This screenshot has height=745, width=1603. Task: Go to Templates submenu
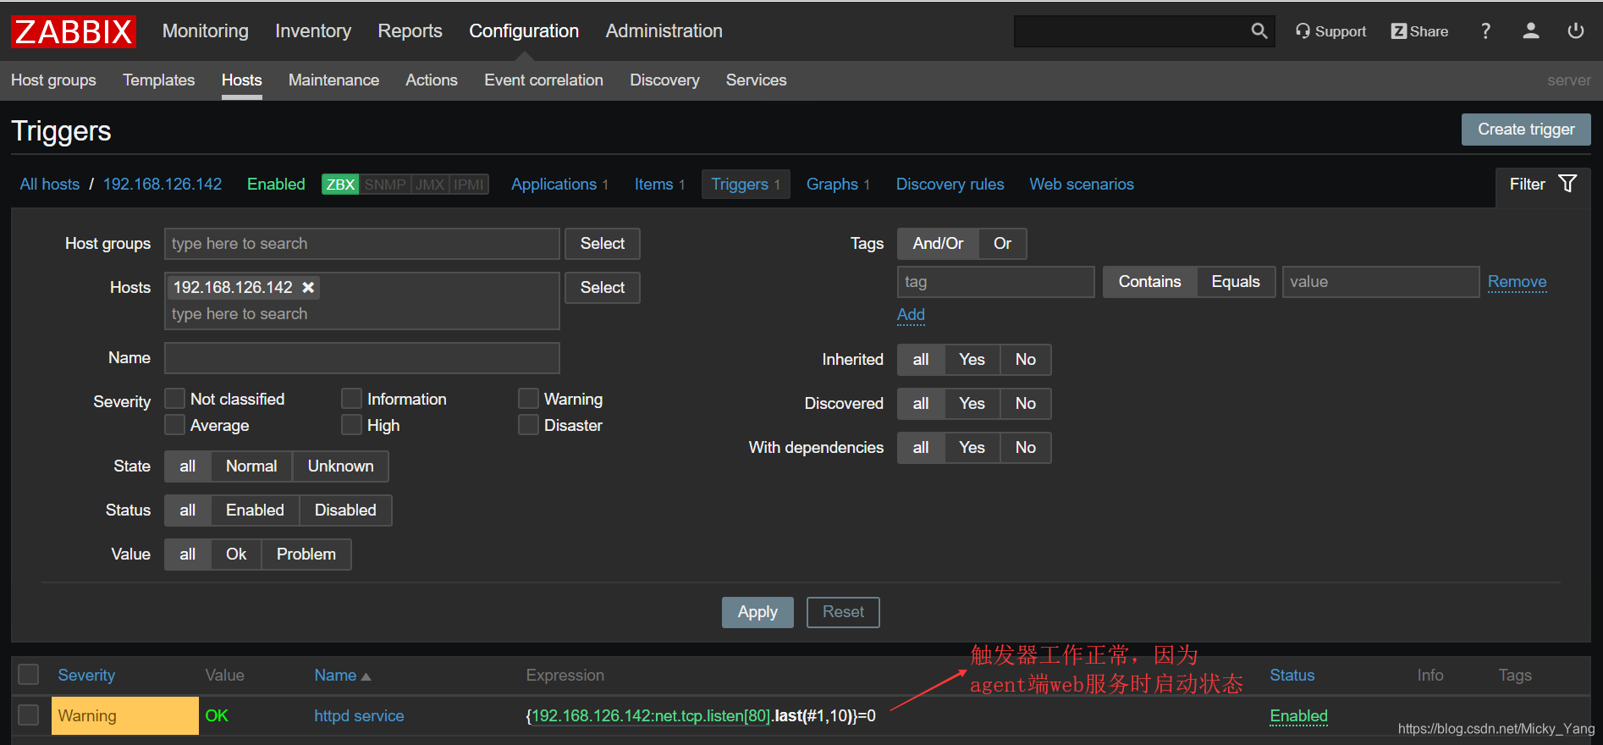pyautogui.click(x=158, y=80)
